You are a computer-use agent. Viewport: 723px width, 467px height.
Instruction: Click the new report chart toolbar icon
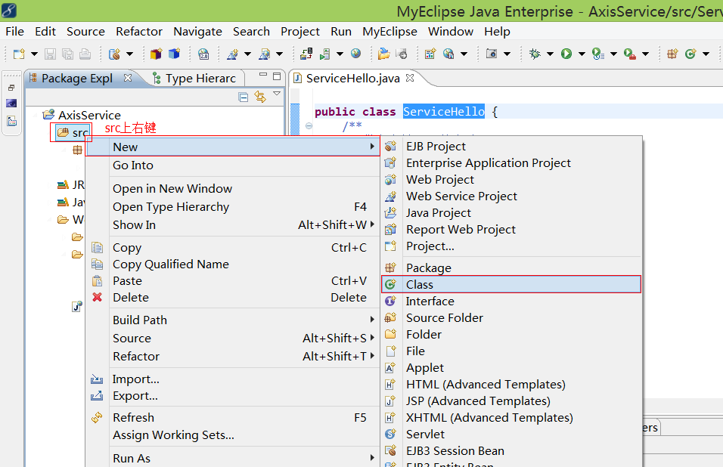click(x=430, y=54)
